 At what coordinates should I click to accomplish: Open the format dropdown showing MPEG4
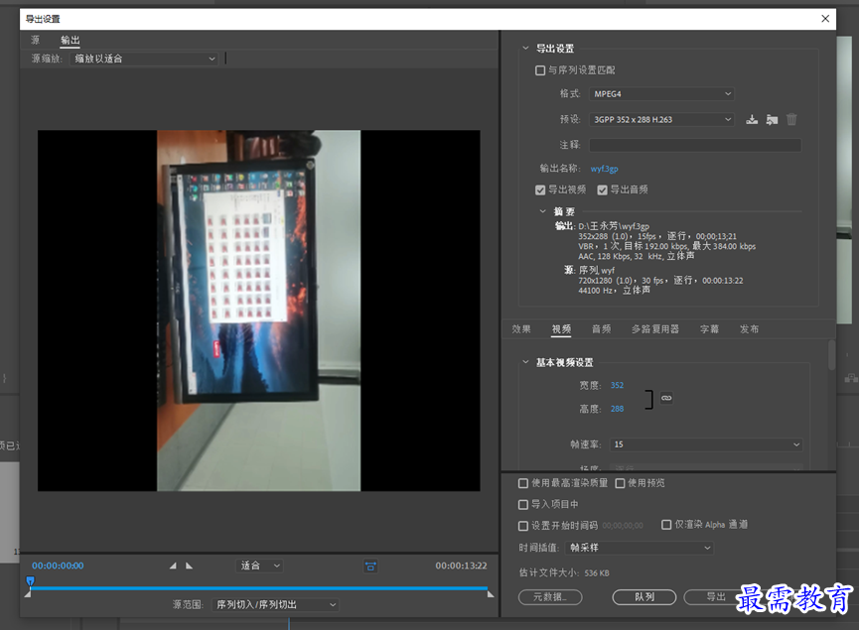pyautogui.click(x=661, y=94)
